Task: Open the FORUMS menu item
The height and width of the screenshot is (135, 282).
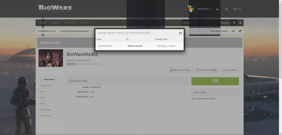Action: click(x=42, y=23)
